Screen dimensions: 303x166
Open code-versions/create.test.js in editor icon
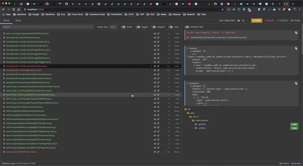(158, 46)
